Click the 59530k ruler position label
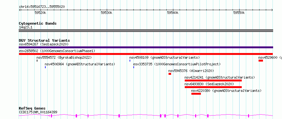This screenshot has width=282, height=119. click(106, 13)
